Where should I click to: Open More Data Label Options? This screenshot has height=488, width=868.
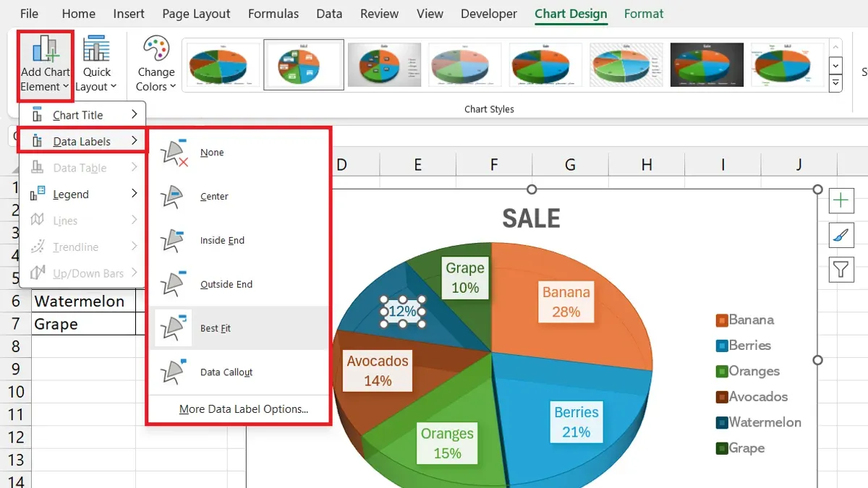pos(244,409)
